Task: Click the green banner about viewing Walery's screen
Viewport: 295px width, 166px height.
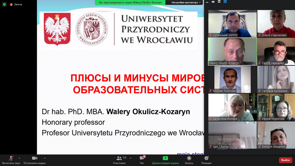Action: coord(130,3)
